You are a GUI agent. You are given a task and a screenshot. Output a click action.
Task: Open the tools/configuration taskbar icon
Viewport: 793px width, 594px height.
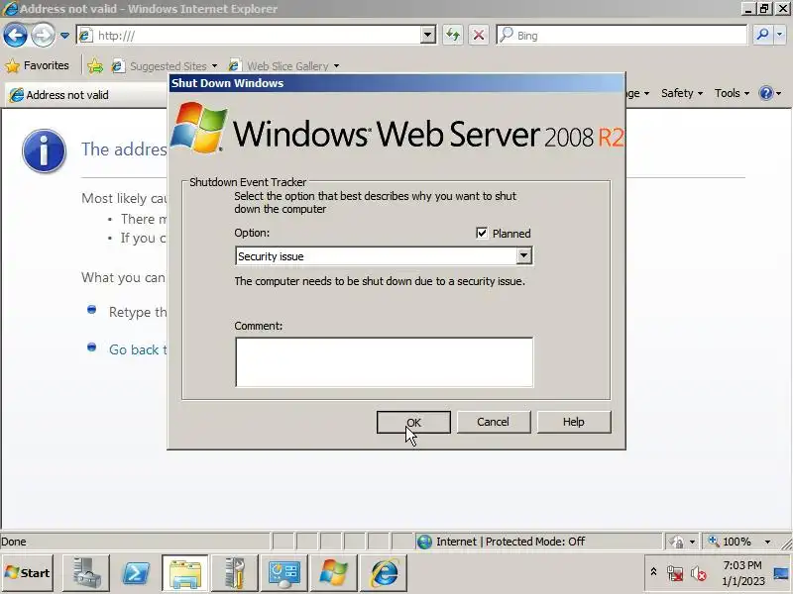(x=234, y=573)
